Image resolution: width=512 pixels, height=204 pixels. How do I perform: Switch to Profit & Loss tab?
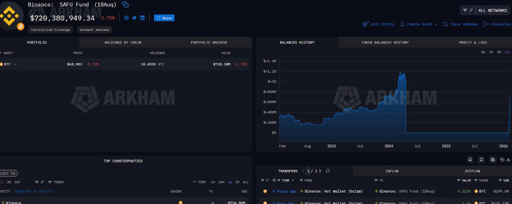click(x=473, y=42)
